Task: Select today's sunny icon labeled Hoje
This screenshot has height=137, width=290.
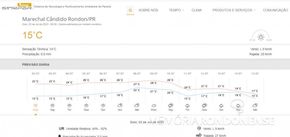Action: point(36,105)
